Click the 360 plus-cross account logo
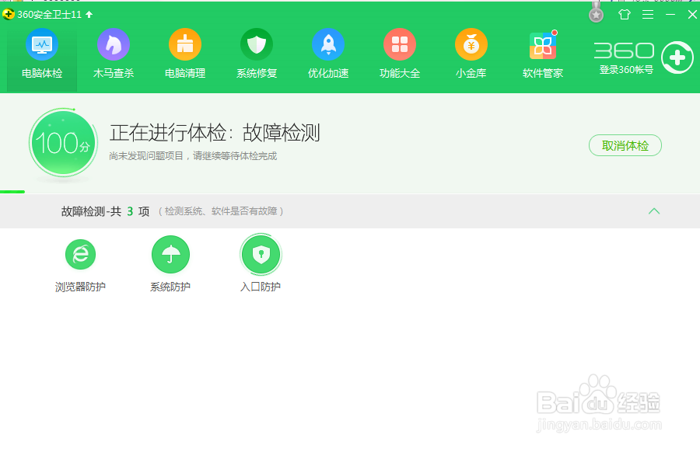 point(677,57)
